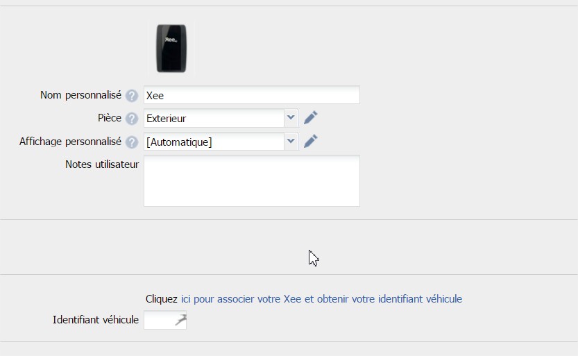Screen dimensions: 578x356
Task: Click the Notes utilisateur label
Action: pyautogui.click(x=102, y=164)
